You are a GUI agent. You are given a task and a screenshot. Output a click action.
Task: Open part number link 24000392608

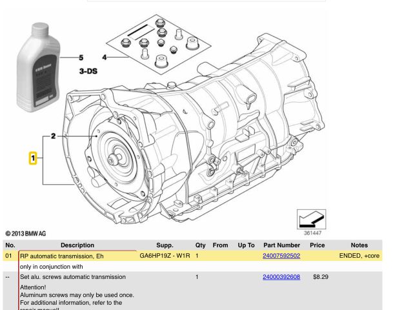281,277
